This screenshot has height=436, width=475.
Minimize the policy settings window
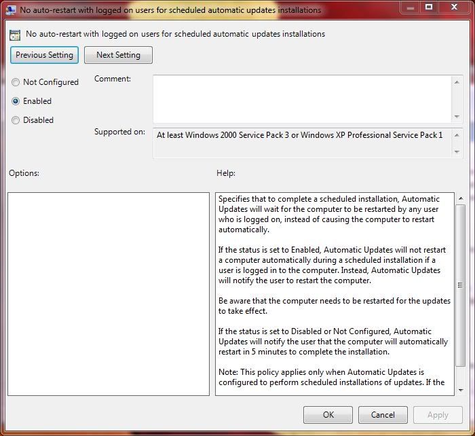[x=411, y=7]
